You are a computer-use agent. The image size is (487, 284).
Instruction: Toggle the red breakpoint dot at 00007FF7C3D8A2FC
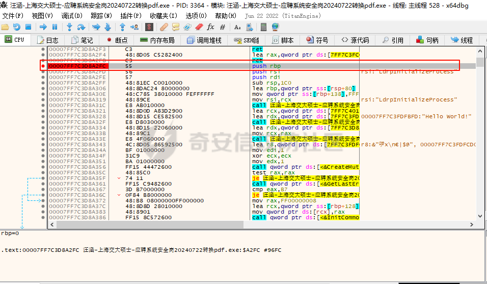43,66
